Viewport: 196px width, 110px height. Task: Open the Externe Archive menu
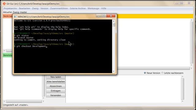tap(78, 8)
